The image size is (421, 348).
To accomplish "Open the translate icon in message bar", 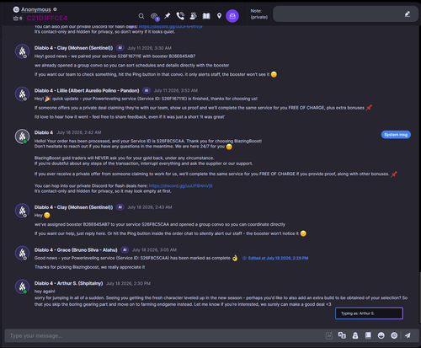I will (342, 335).
